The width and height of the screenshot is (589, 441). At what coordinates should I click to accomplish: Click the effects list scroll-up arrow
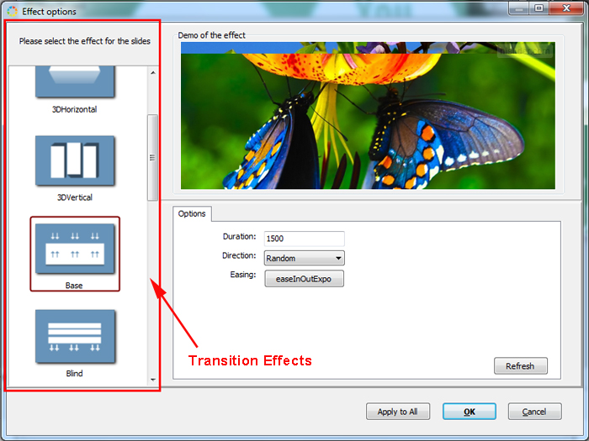152,73
